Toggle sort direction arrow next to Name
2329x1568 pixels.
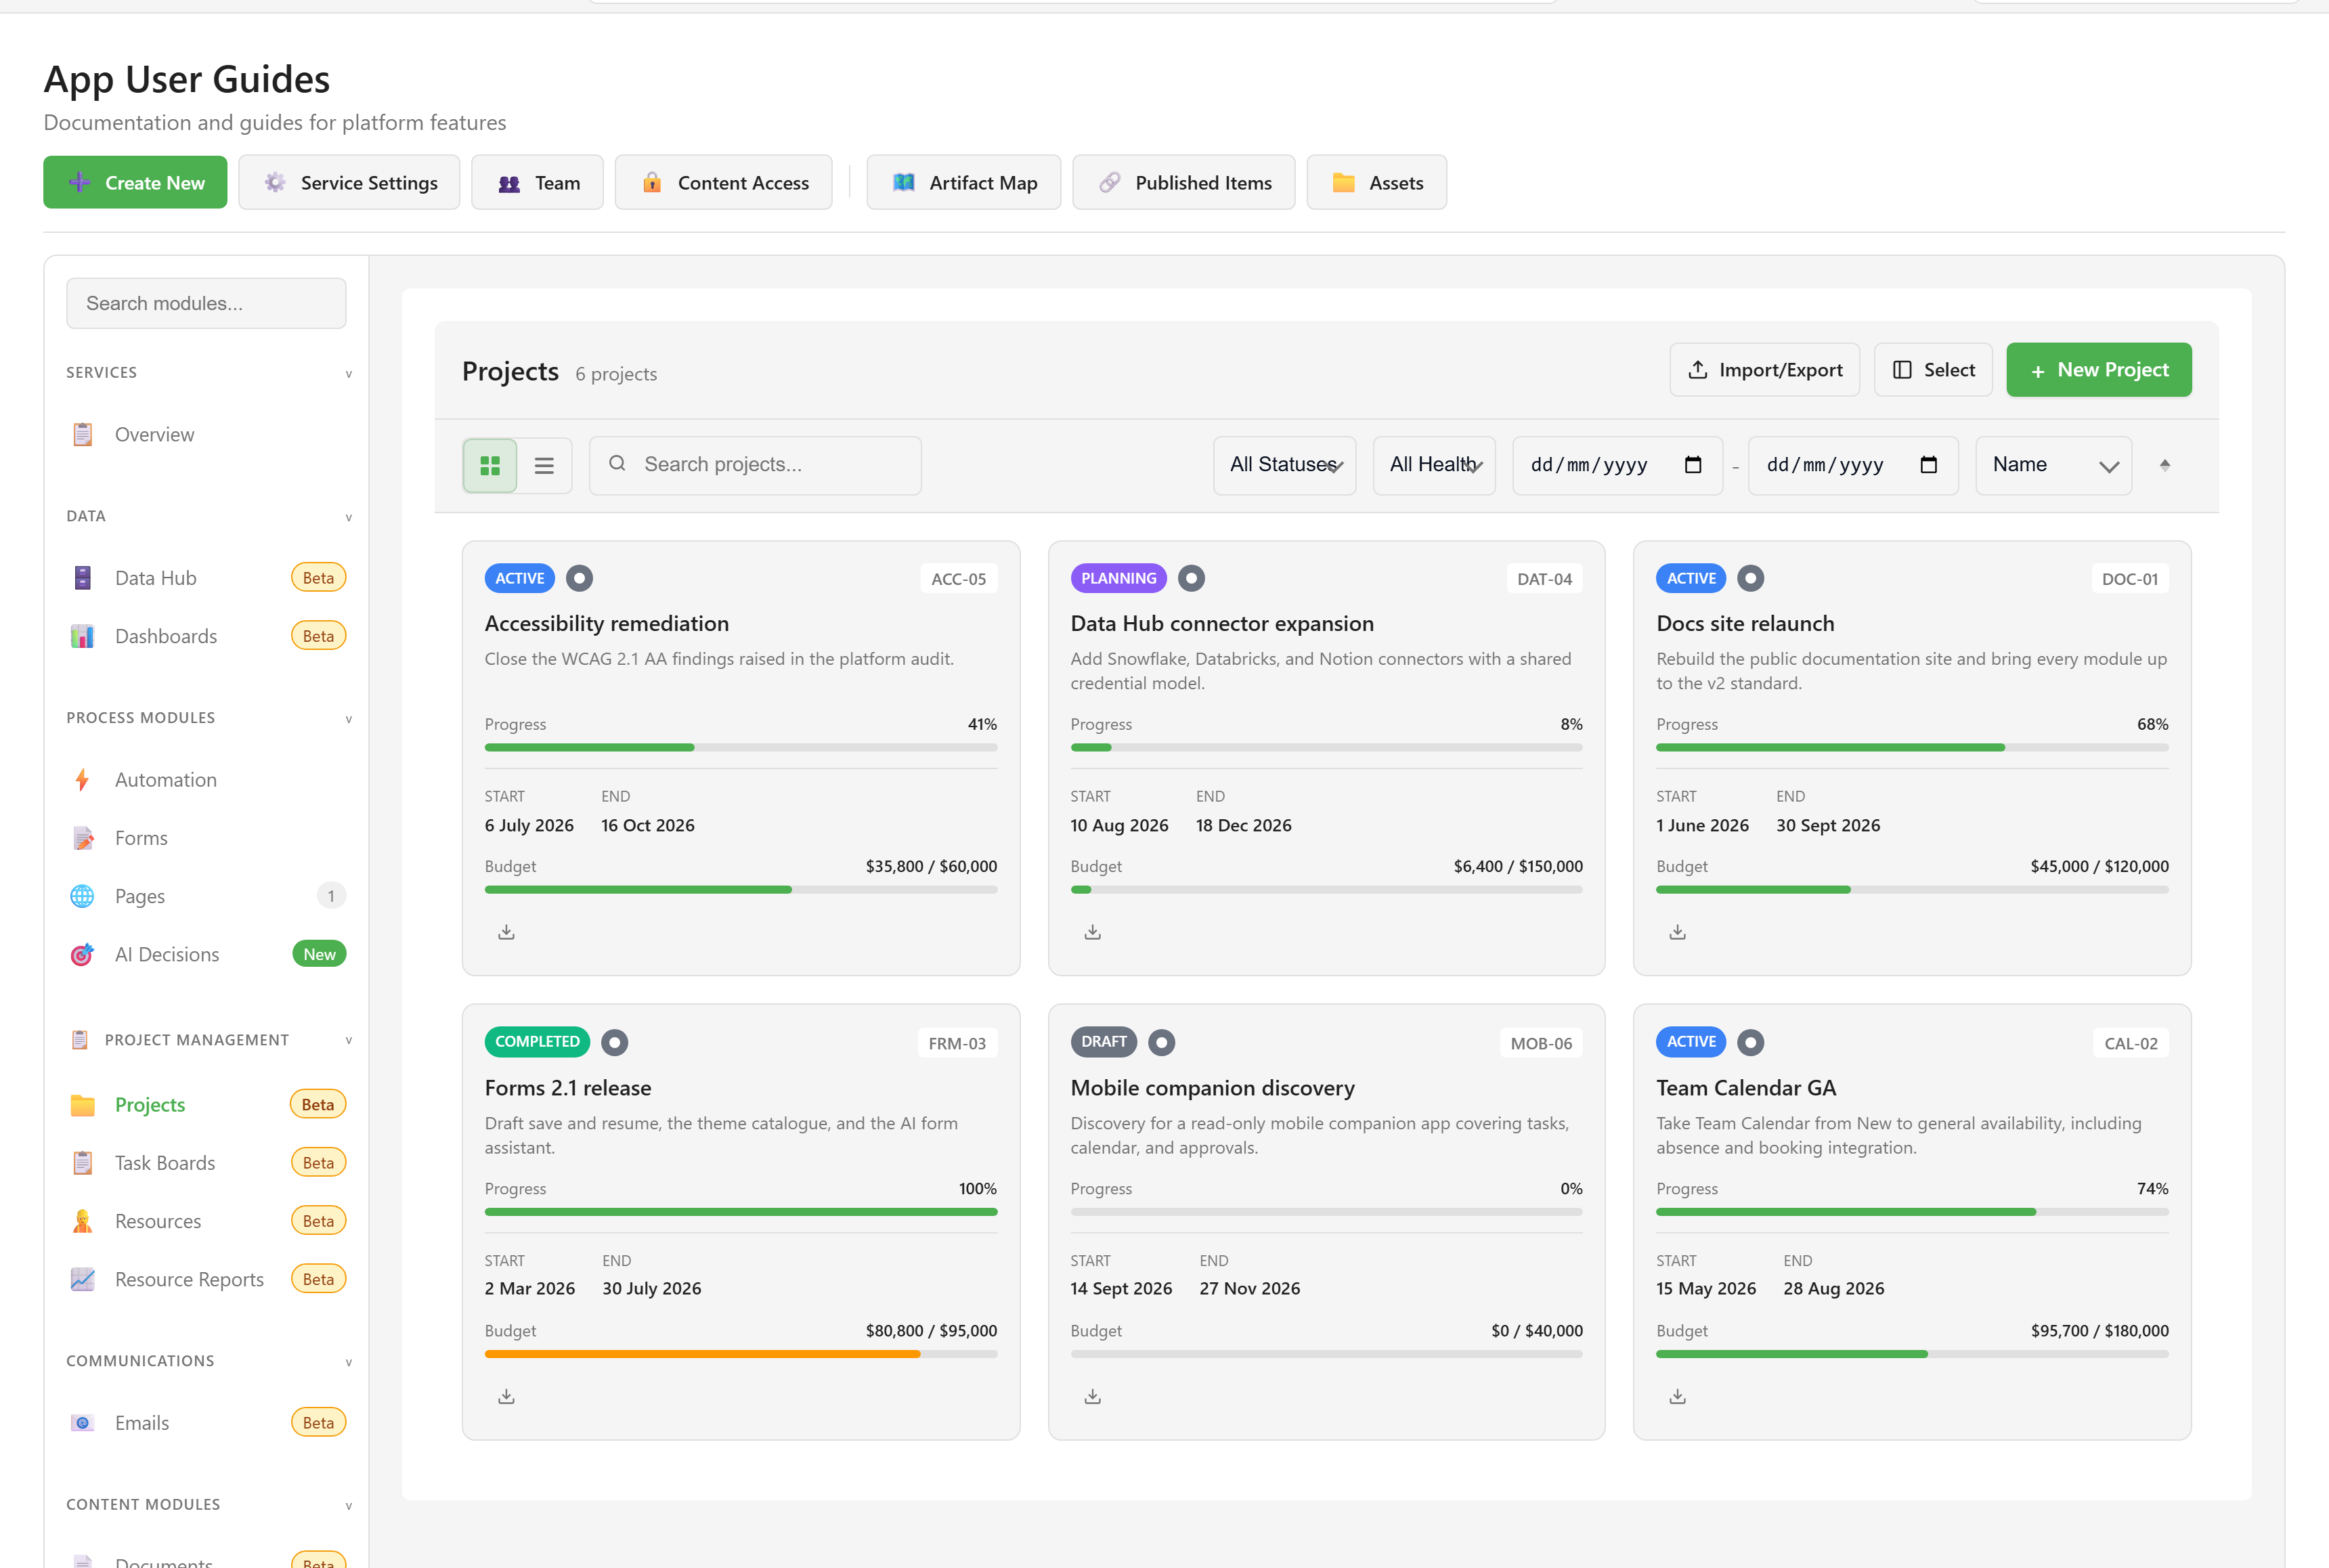tap(2165, 465)
